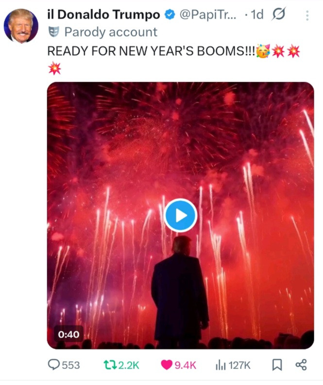
Task: Open the il Donaldo Trumpo profile avatar
Action: (21, 26)
